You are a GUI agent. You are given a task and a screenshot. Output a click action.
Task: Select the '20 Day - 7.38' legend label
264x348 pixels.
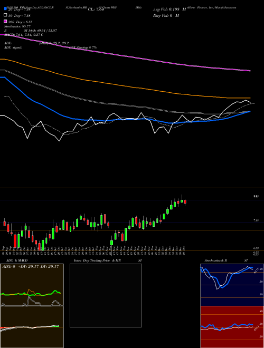point(20,9)
